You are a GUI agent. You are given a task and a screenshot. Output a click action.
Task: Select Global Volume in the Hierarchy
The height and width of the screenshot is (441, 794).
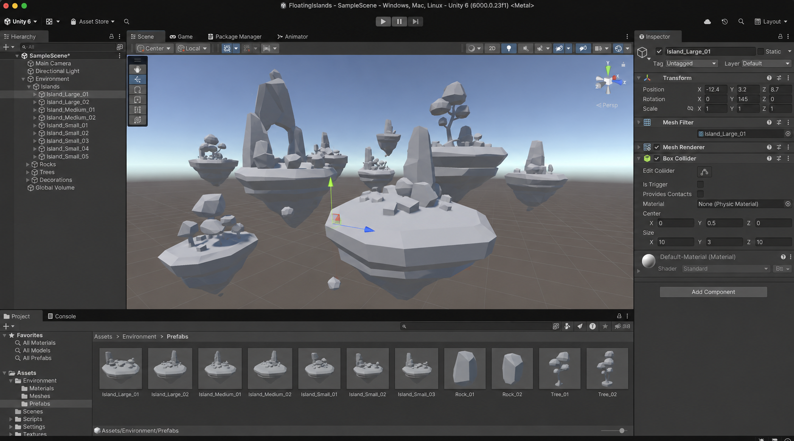55,188
